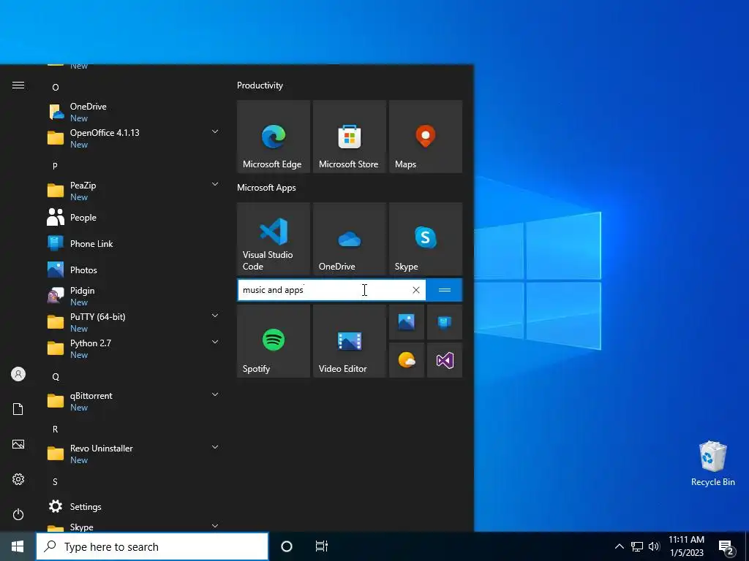Open Phone Link from the apps list
Image resolution: width=749 pixels, height=561 pixels.
pyautogui.click(x=134, y=244)
